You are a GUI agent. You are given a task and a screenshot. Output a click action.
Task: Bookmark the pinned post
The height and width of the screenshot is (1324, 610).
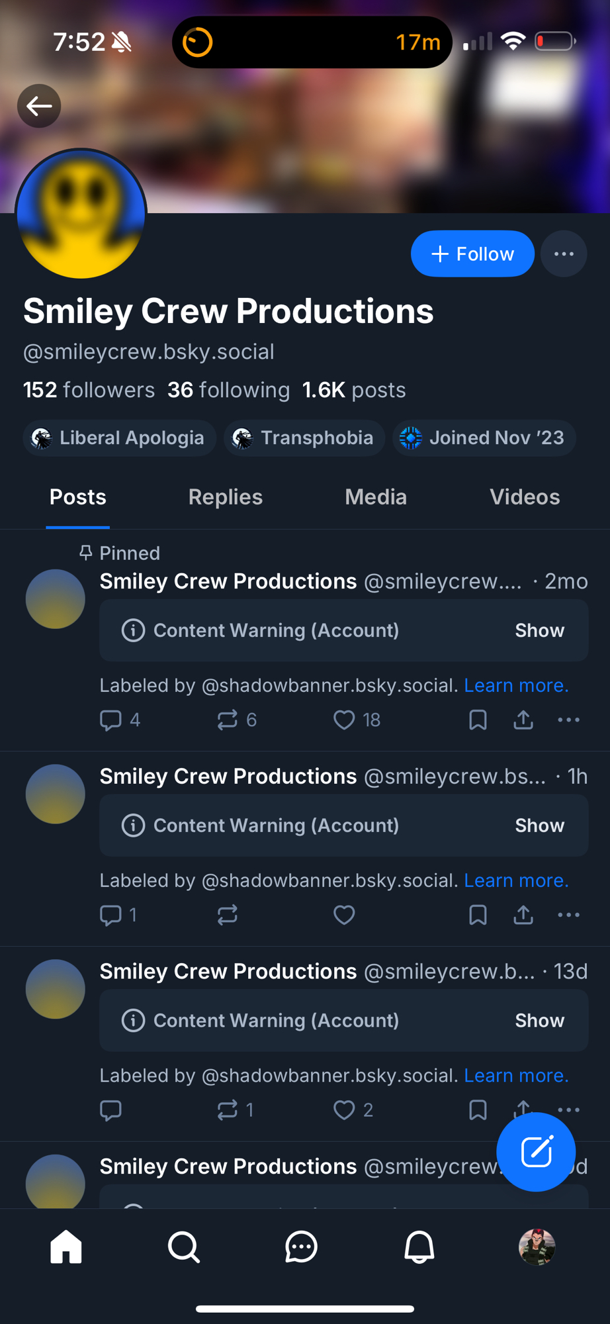point(478,720)
